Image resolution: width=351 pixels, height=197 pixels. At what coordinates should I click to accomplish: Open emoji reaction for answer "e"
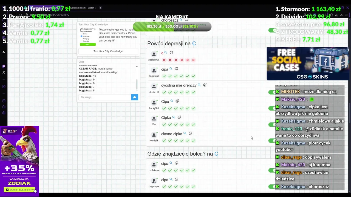[x=171, y=53]
